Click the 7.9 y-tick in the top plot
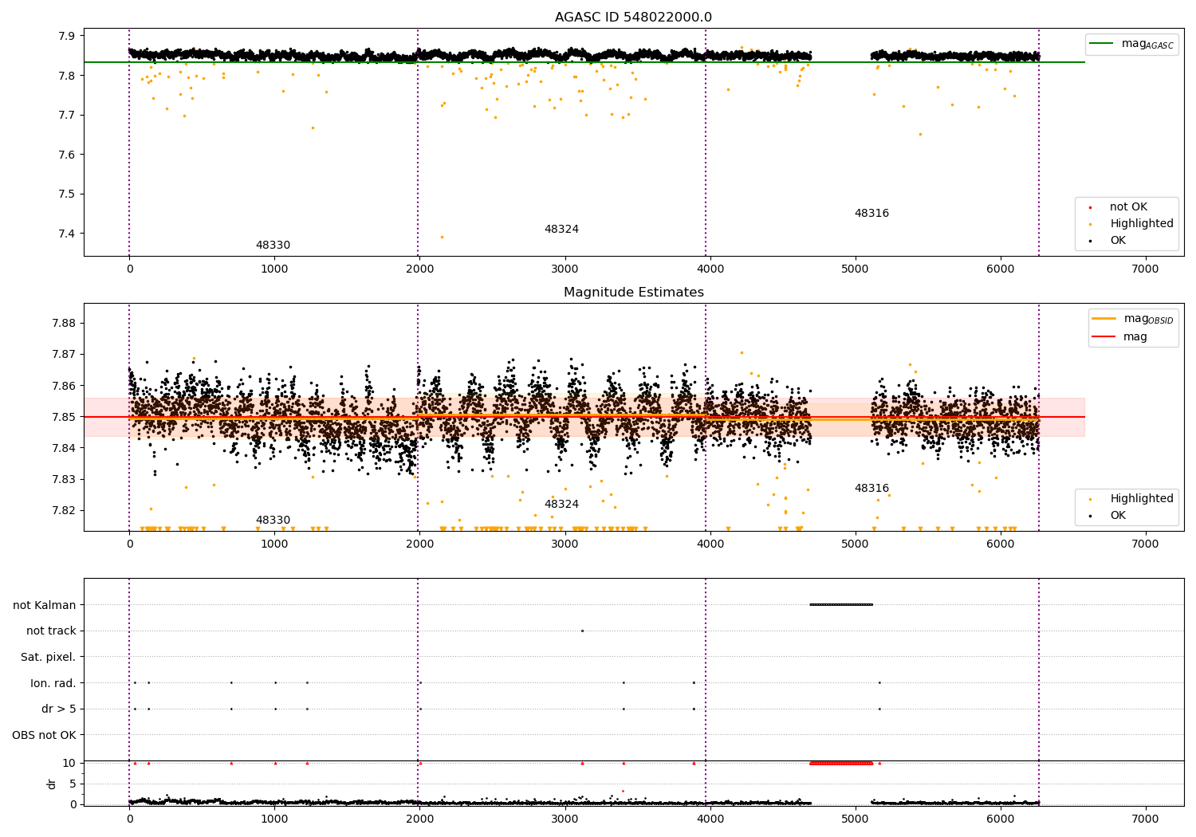 point(67,36)
